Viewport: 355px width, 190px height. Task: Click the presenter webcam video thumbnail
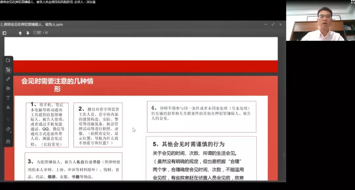point(320,22)
